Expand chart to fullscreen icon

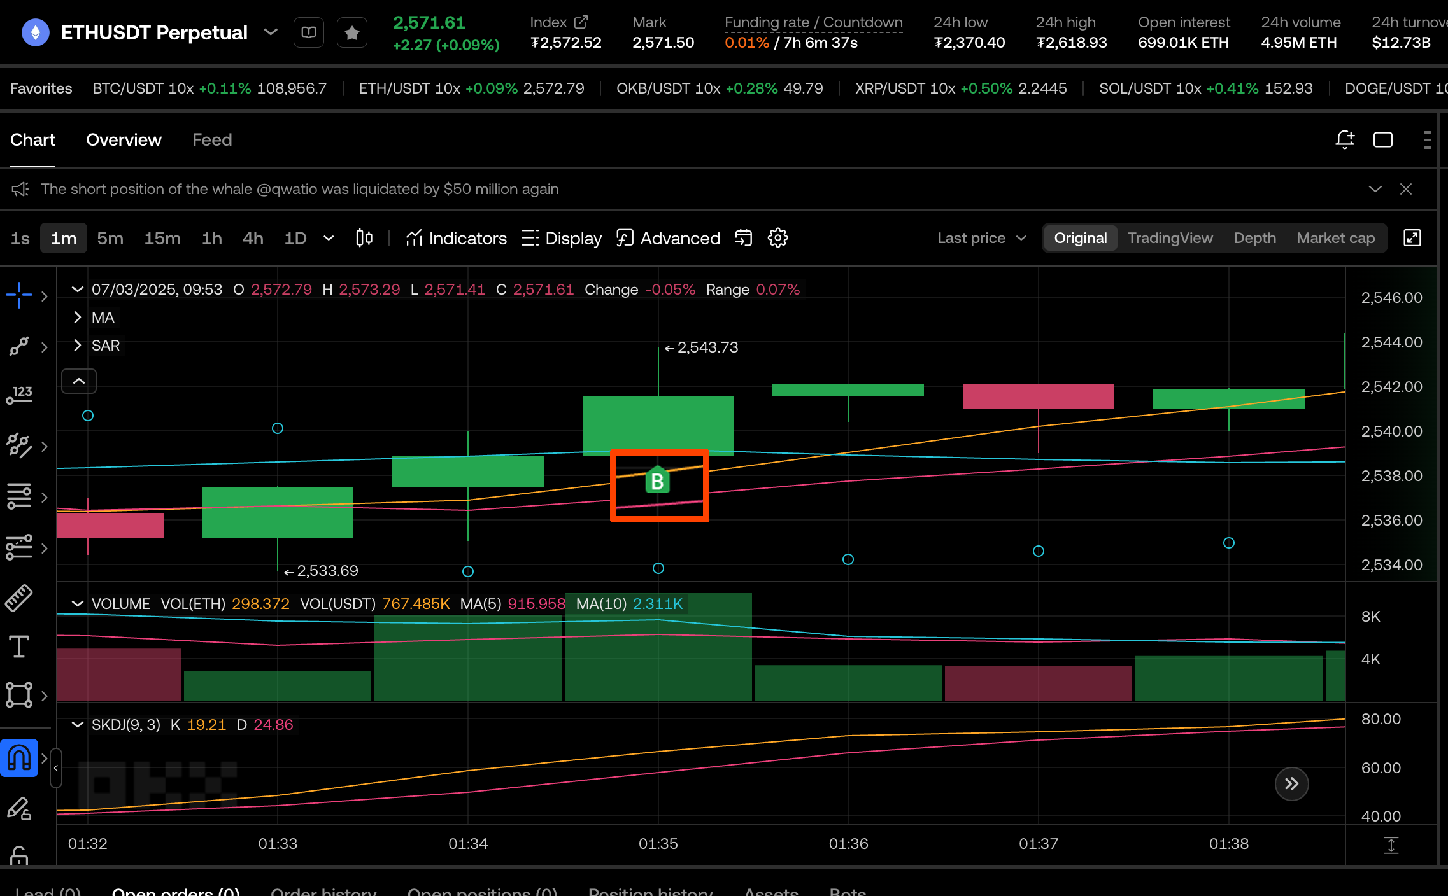[x=1412, y=238]
